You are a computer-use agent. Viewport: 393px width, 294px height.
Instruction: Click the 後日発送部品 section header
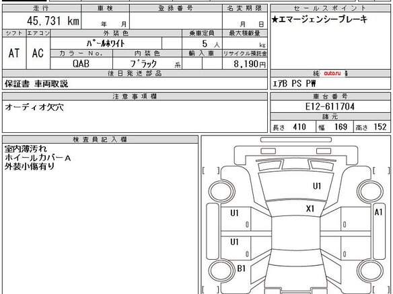click(135, 73)
